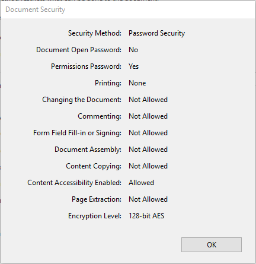
Task: Click the Document Open Password label
Action: 79,50
